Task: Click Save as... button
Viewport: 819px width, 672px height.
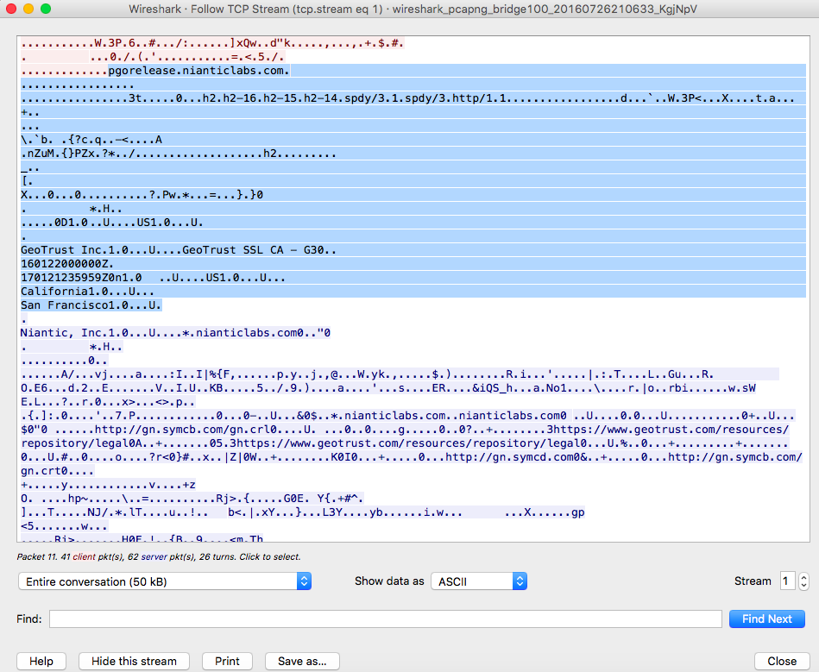Action: pos(302,661)
